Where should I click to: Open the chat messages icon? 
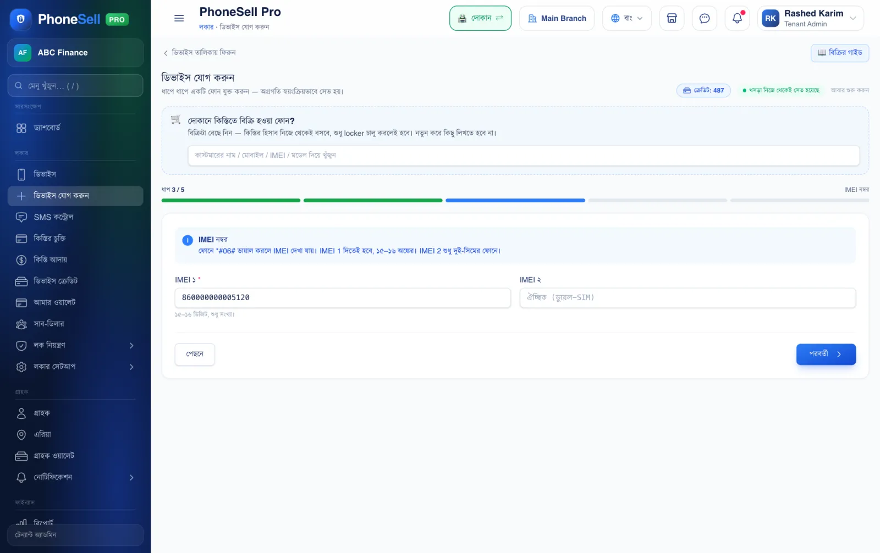pyautogui.click(x=704, y=18)
